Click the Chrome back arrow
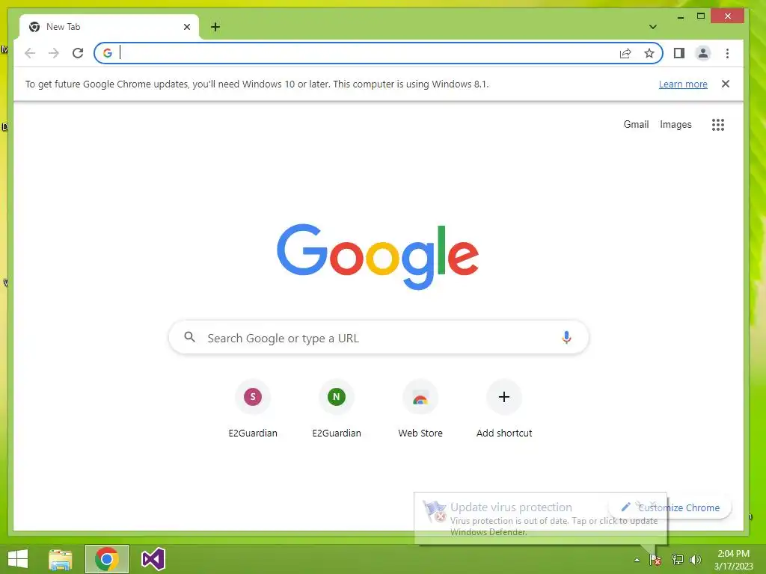The height and width of the screenshot is (574, 766). click(x=30, y=53)
